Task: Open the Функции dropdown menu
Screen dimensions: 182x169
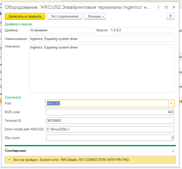Action: click(95, 16)
